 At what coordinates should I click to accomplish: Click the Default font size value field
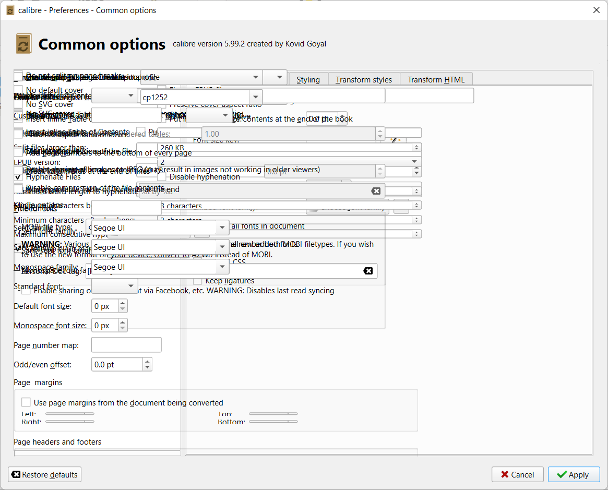(x=105, y=306)
